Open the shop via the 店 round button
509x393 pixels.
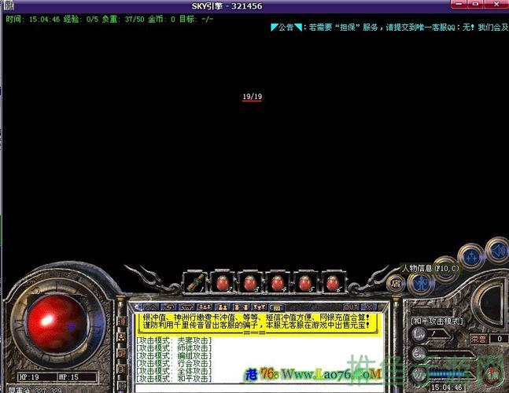395,283
